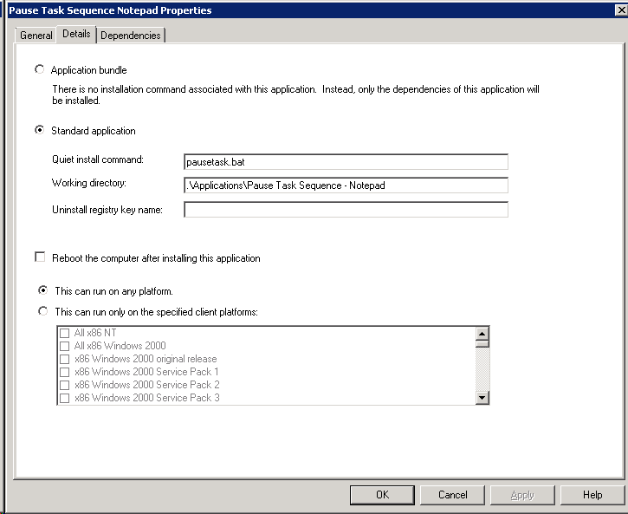Open Help for this dialog
Screen dimensions: 628x514
coord(592,495)
